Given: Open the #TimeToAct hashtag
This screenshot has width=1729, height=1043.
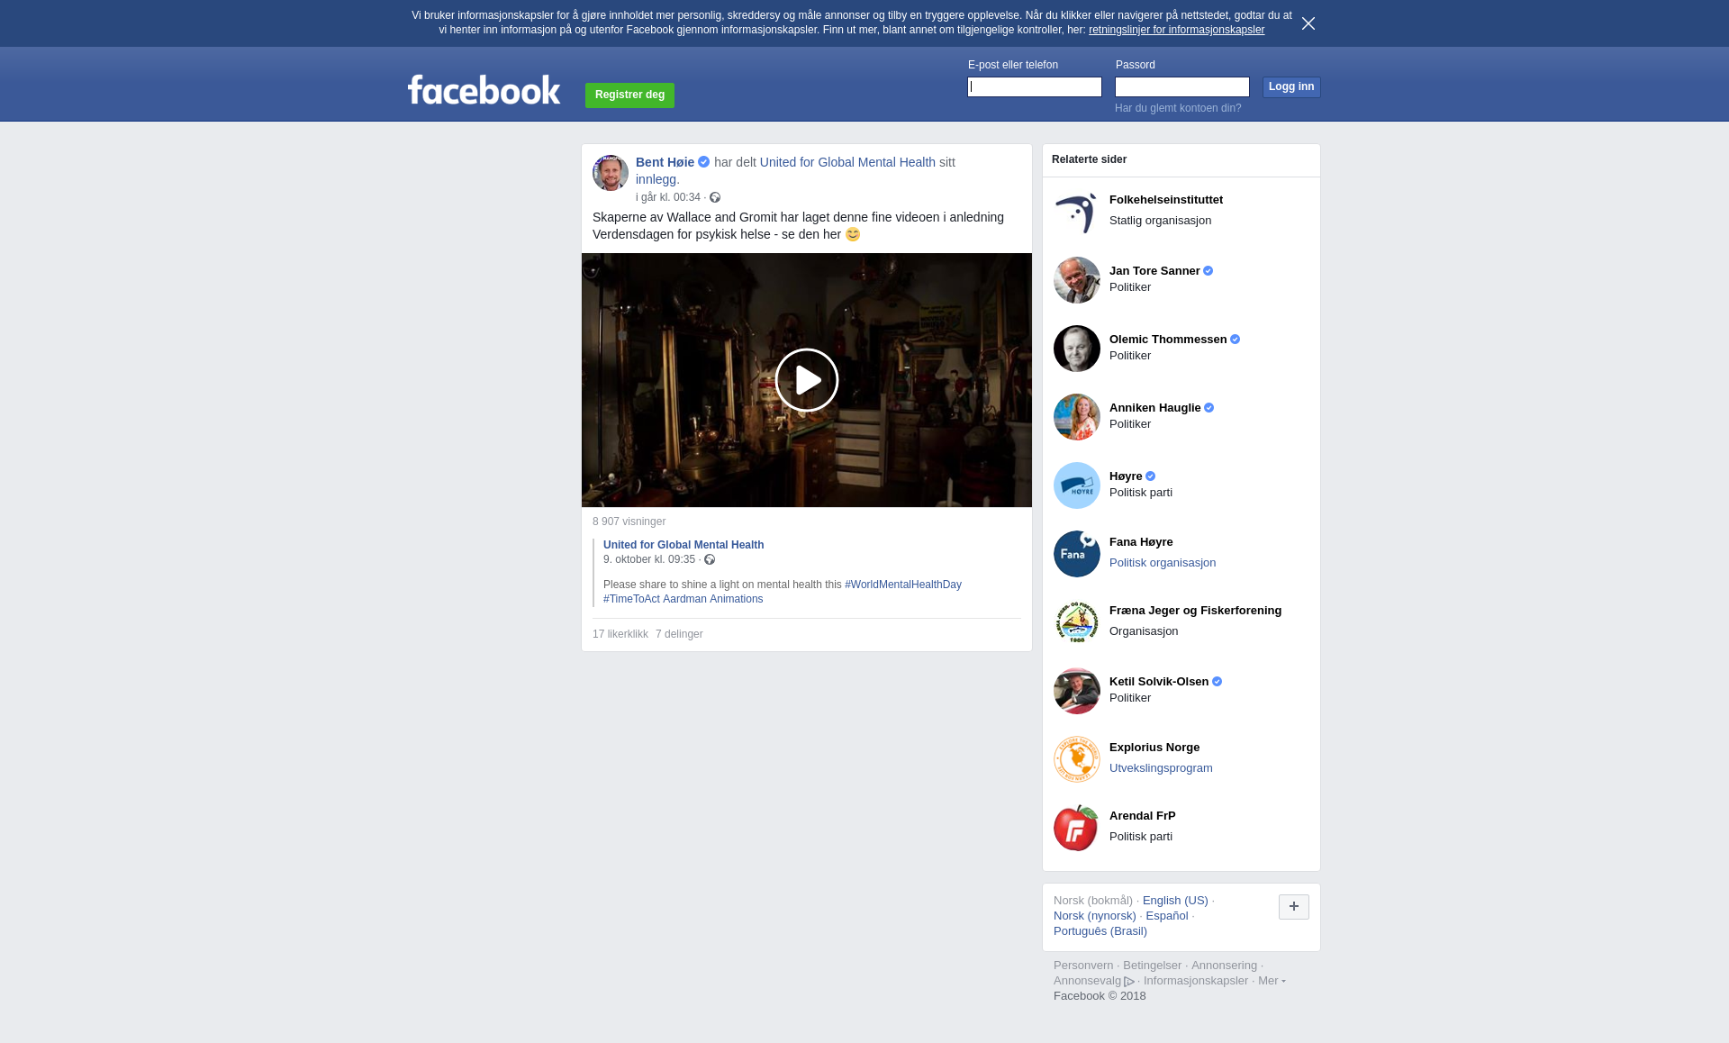Looking at the screenshot, I should click(631, 599).
